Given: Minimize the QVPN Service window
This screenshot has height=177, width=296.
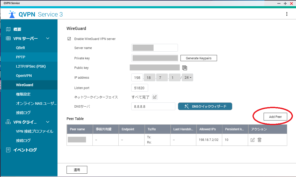Looking at the screenshot, I should point(279,3).
